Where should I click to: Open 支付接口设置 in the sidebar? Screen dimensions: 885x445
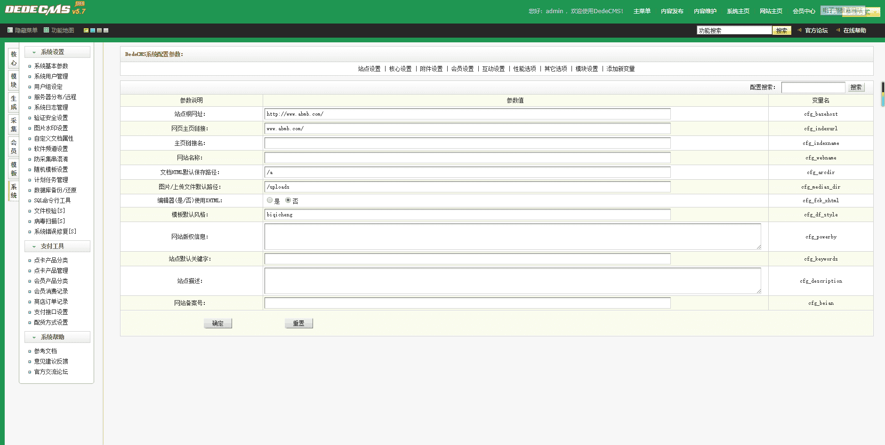51,312
